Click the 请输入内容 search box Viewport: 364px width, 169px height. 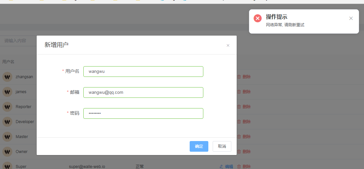[x=19, y=41]
